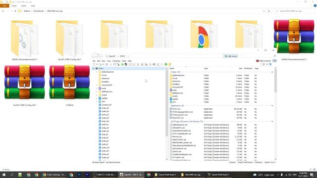Open the Tools menu in OpenIV
The height and width of the screenshot is (178, 317).
124,61
